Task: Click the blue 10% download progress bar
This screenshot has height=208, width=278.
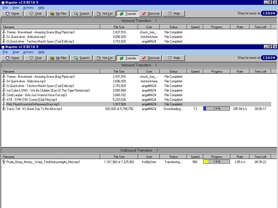Action: [x=216, y=109]
